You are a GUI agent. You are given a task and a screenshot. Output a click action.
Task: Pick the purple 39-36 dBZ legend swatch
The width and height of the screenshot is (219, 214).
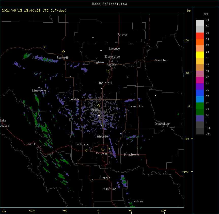pos(200,86)
